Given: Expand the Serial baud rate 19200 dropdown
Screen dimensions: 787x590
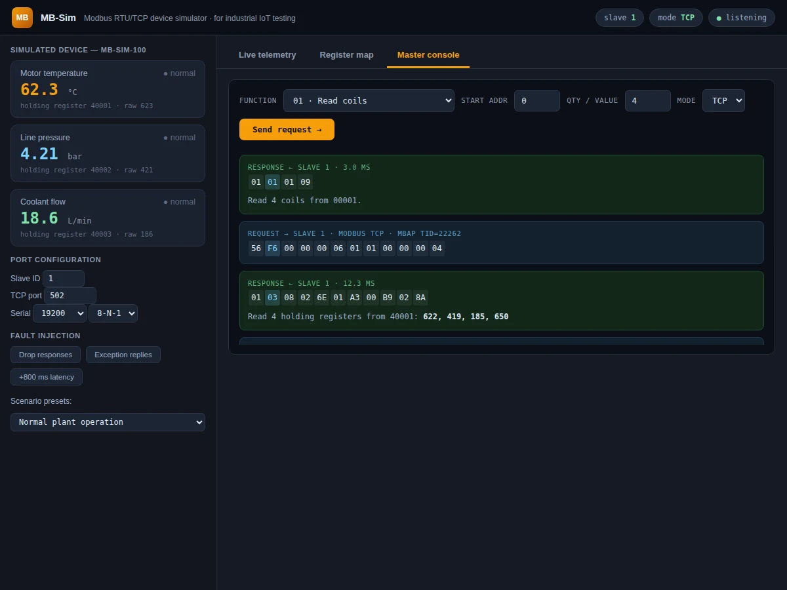Looking at the screenshot, I should [60, 313].
